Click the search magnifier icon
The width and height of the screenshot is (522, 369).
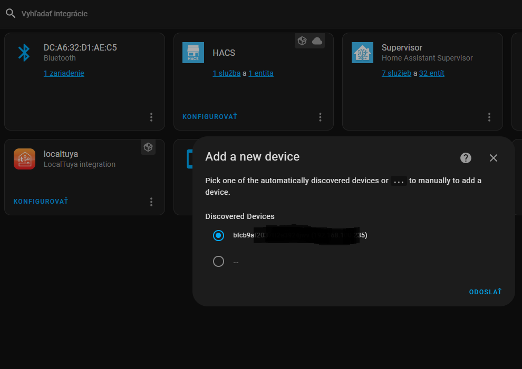pos(11,14)
